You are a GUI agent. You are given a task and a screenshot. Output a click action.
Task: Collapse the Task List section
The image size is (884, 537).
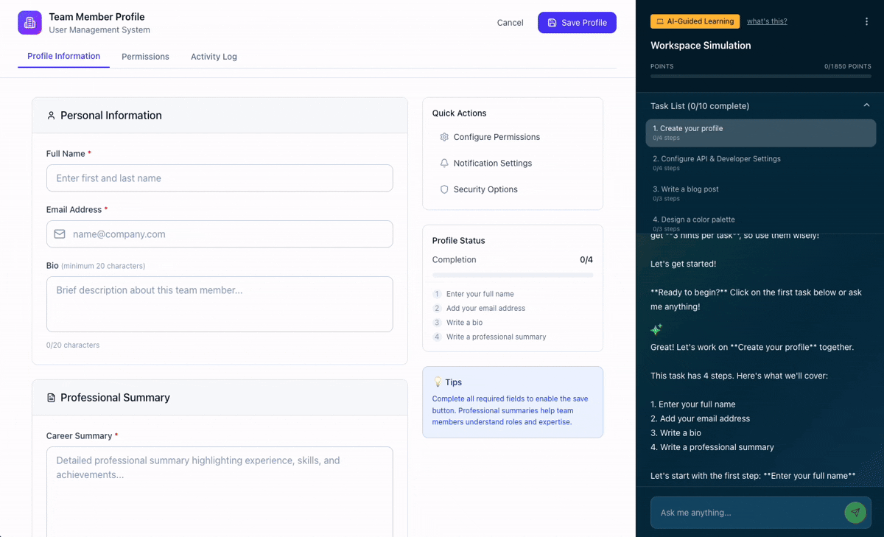[866, 105]
